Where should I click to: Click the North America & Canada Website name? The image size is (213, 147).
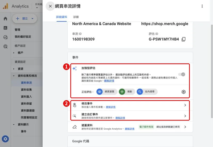point(102,24)
